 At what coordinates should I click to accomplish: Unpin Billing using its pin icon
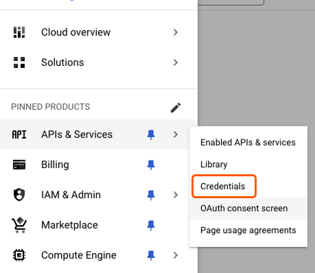pyautogui.click(x=151, y=165)
